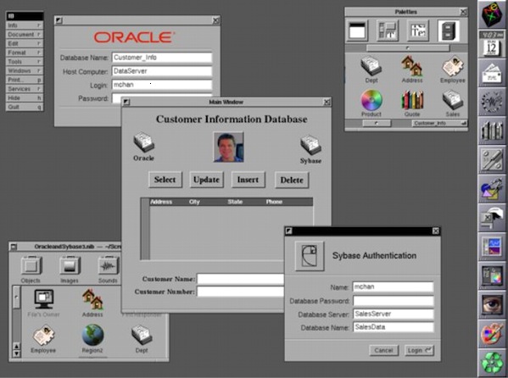Open the Format menu
The height and width of the screenshot is (378, 508).
coord(25,53)
